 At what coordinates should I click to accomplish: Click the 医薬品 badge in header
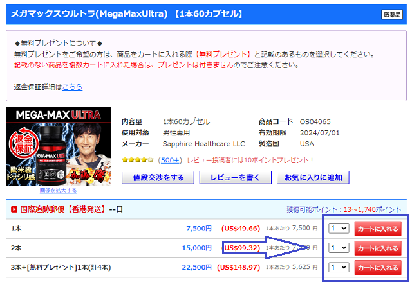pyautogui.click(x=392, y=14)
